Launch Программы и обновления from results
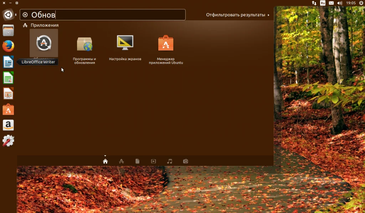Viewport: 365px width, 213px height. pyautogui.click(x=84, y=44)
